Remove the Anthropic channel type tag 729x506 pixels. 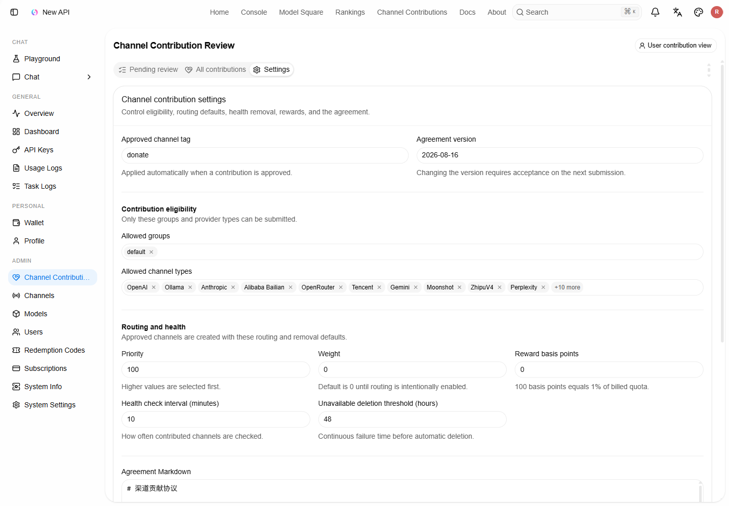coord(233,287)
